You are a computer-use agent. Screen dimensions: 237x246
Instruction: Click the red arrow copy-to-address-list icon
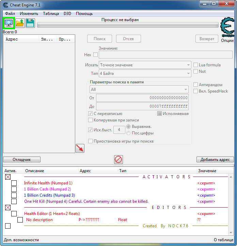click(x=80, y=148)
